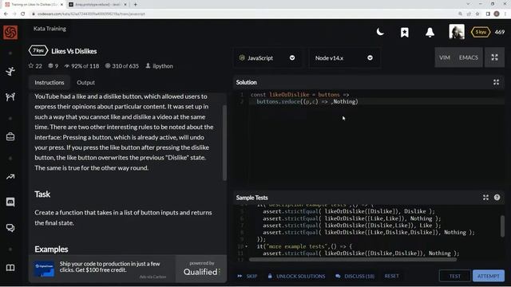Toggle fullscreen editor layout icon
Image resolution: width=511 pixels, height=287 pixels.
click(494, 57)
